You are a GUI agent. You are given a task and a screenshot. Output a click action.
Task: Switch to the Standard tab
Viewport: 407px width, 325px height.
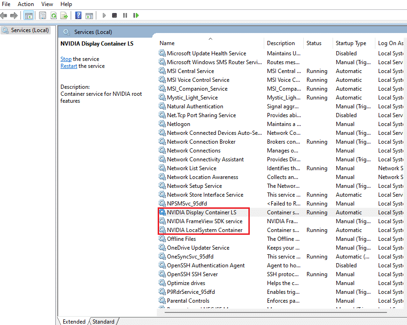(102, 321)
